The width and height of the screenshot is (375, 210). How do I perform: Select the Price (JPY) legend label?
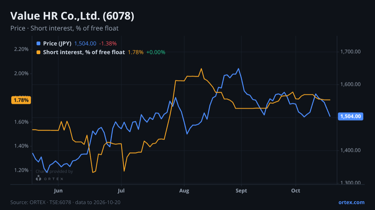click(x=57, y=44)
